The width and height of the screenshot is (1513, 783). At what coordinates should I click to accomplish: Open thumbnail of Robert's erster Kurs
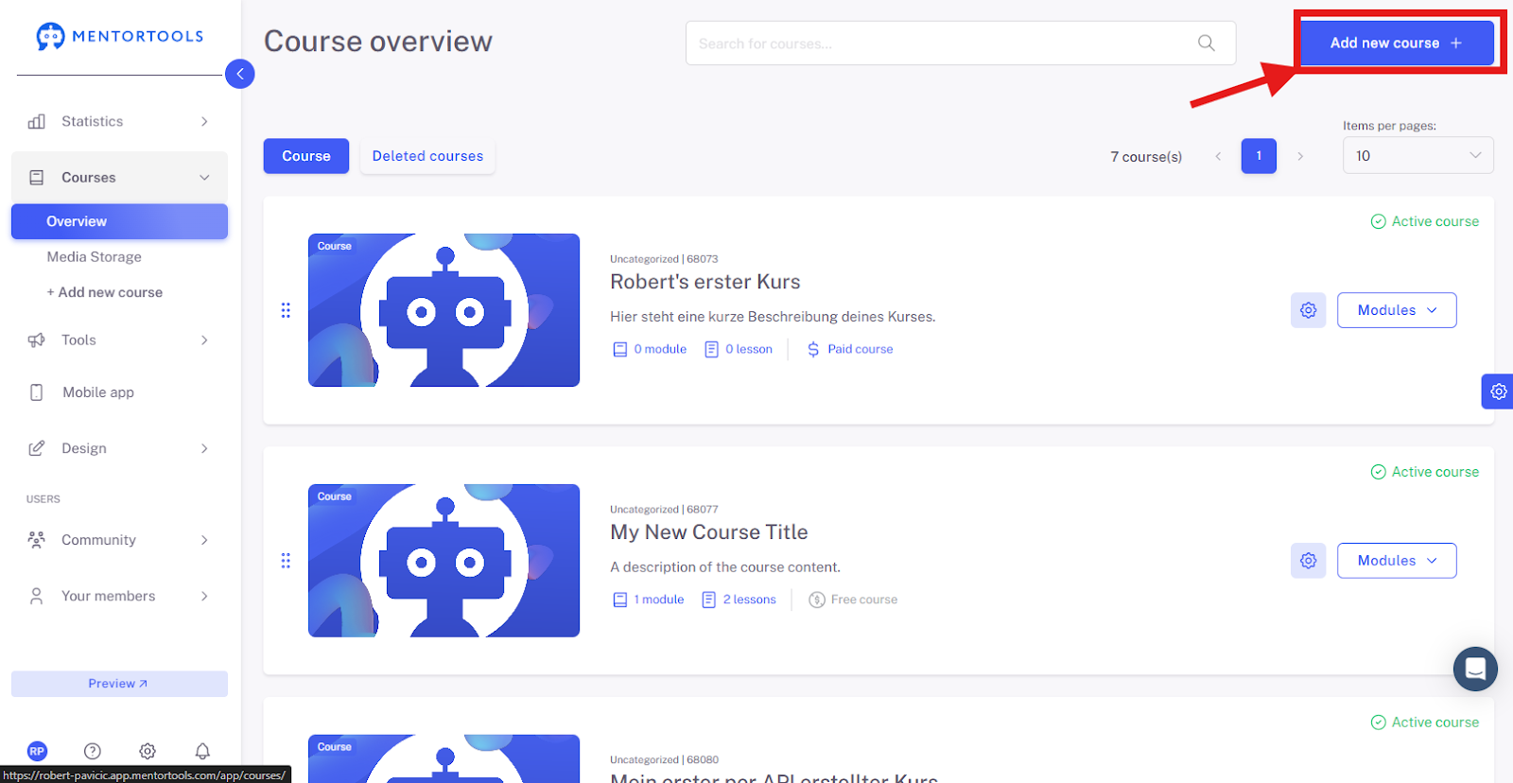point(443,310)
